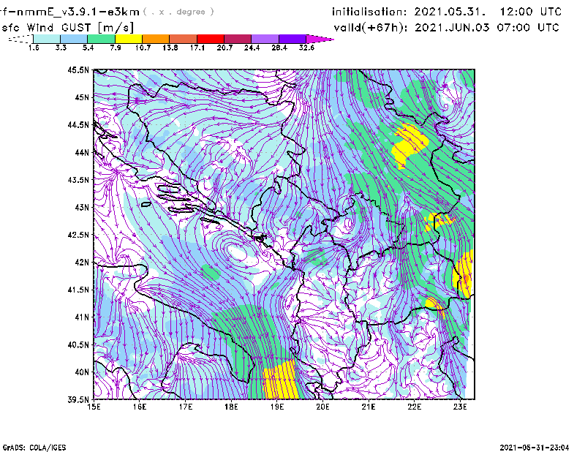Select the 41.5N latitude label
This screenshot has width=585, height=452.
pyautogui.click(x=78, y=290)
